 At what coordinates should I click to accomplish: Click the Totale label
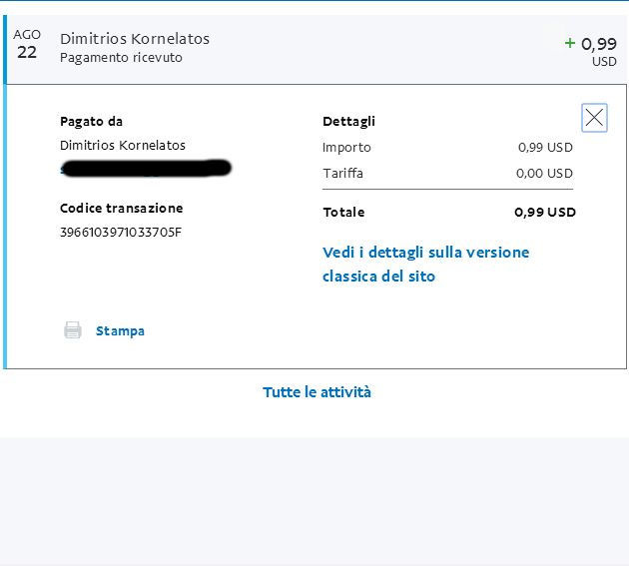pos(343,212)
